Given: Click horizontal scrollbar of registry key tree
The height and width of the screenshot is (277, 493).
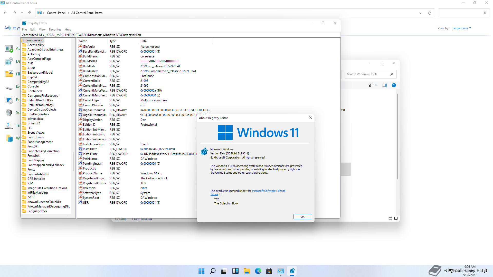Looking at the screenshot, I should pyautogui.click(x=53, y=216).
